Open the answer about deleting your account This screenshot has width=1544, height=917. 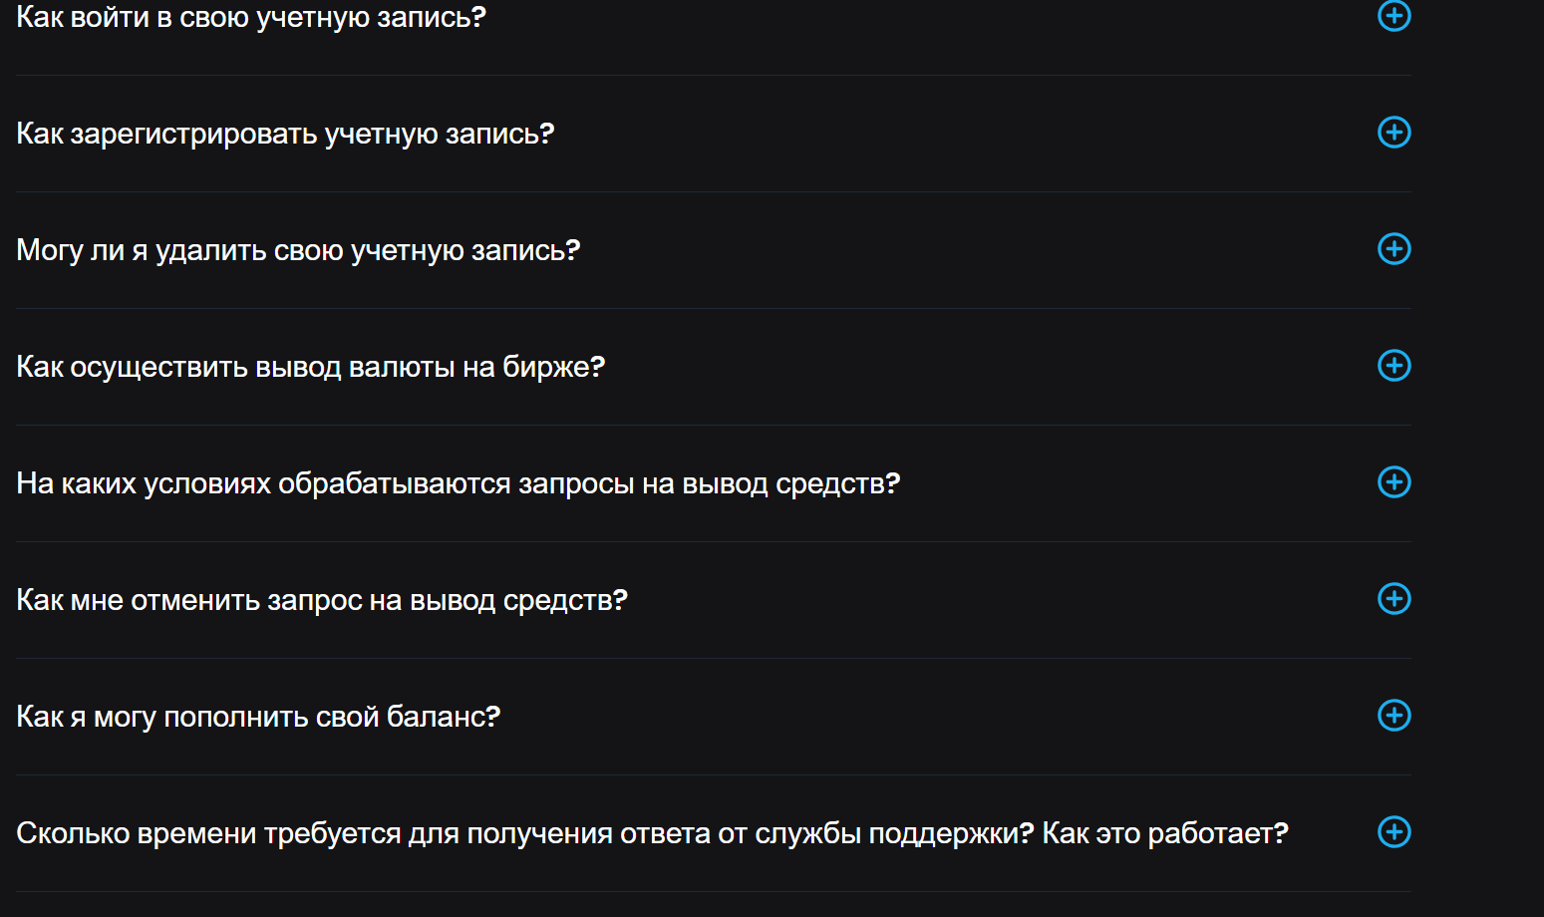(1393, 249)
